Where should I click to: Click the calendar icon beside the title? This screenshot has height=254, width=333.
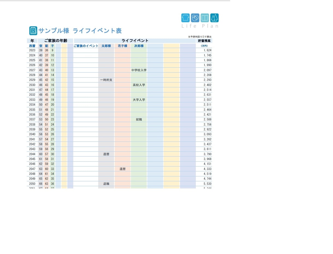(x=33, y=31)
